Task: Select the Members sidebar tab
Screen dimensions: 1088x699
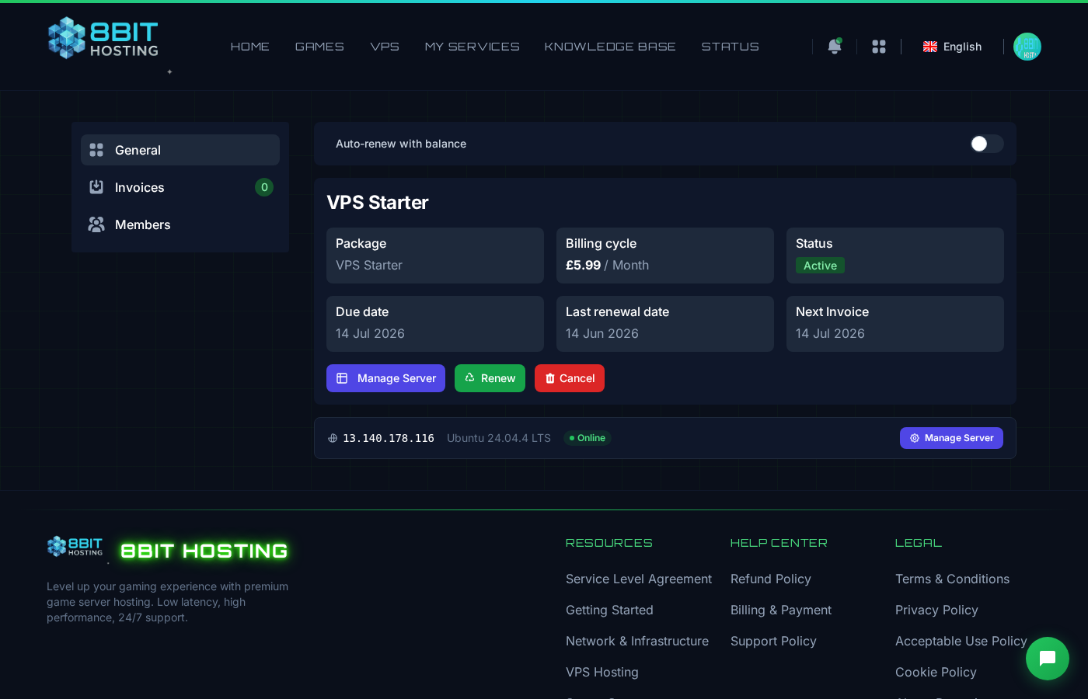Action: (x=180, y=224)
